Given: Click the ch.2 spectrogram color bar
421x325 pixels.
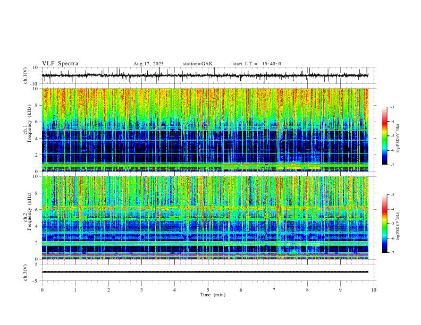Looking at the screenshot, I should 385,224.
